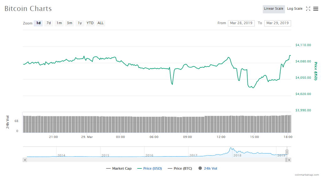Viewport: 324px width, 180px height.
Task: Open the chart hamburger menu
Action: [x=316, y=9]
